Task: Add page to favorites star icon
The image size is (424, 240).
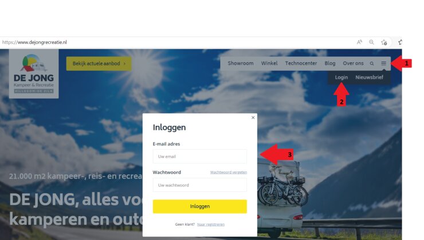Action: pos(384,42)
